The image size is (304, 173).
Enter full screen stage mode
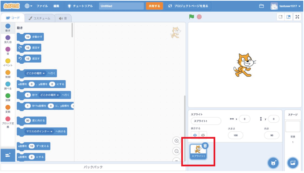coord(297,17)
